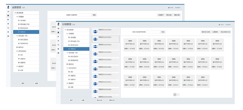Collapse node directly under root in 分组管理 tree
The image size is (243, 110).
67,34
